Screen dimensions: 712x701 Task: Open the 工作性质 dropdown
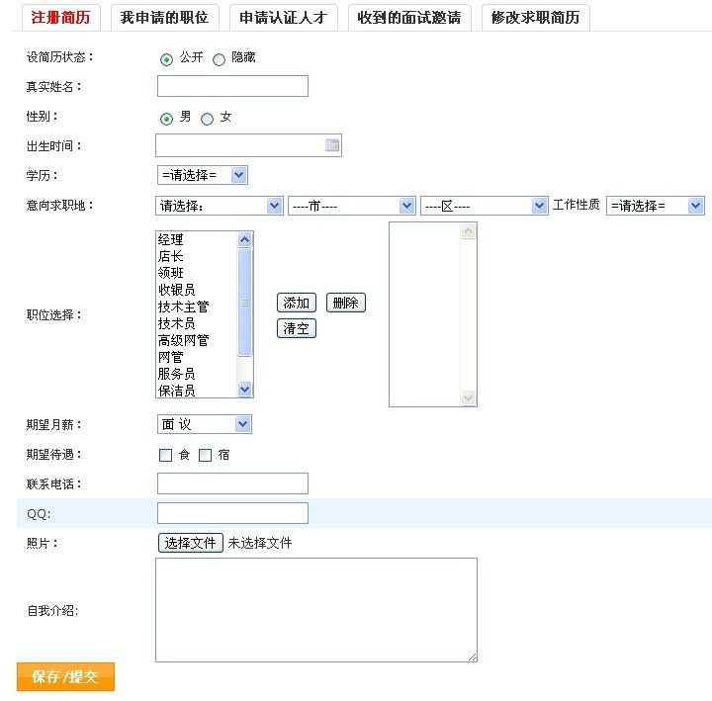tap(655, 206)
